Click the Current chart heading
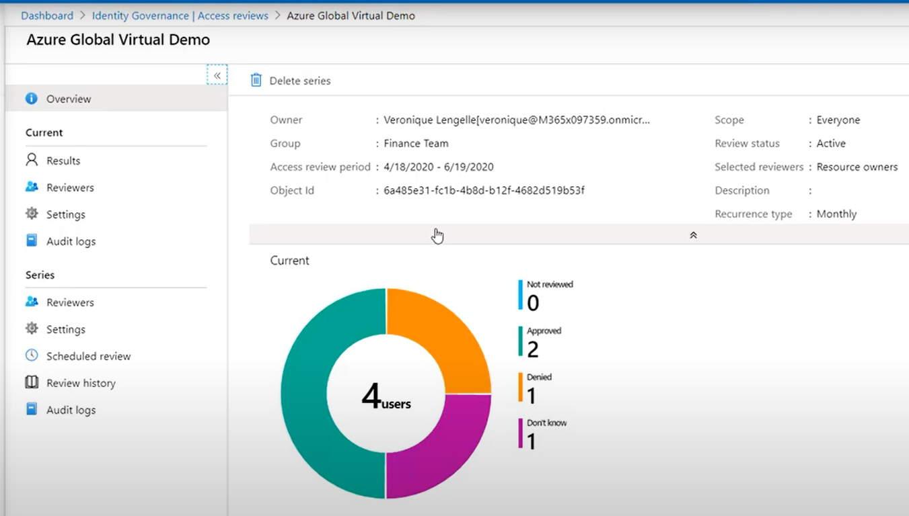 (x=290, y=260)
